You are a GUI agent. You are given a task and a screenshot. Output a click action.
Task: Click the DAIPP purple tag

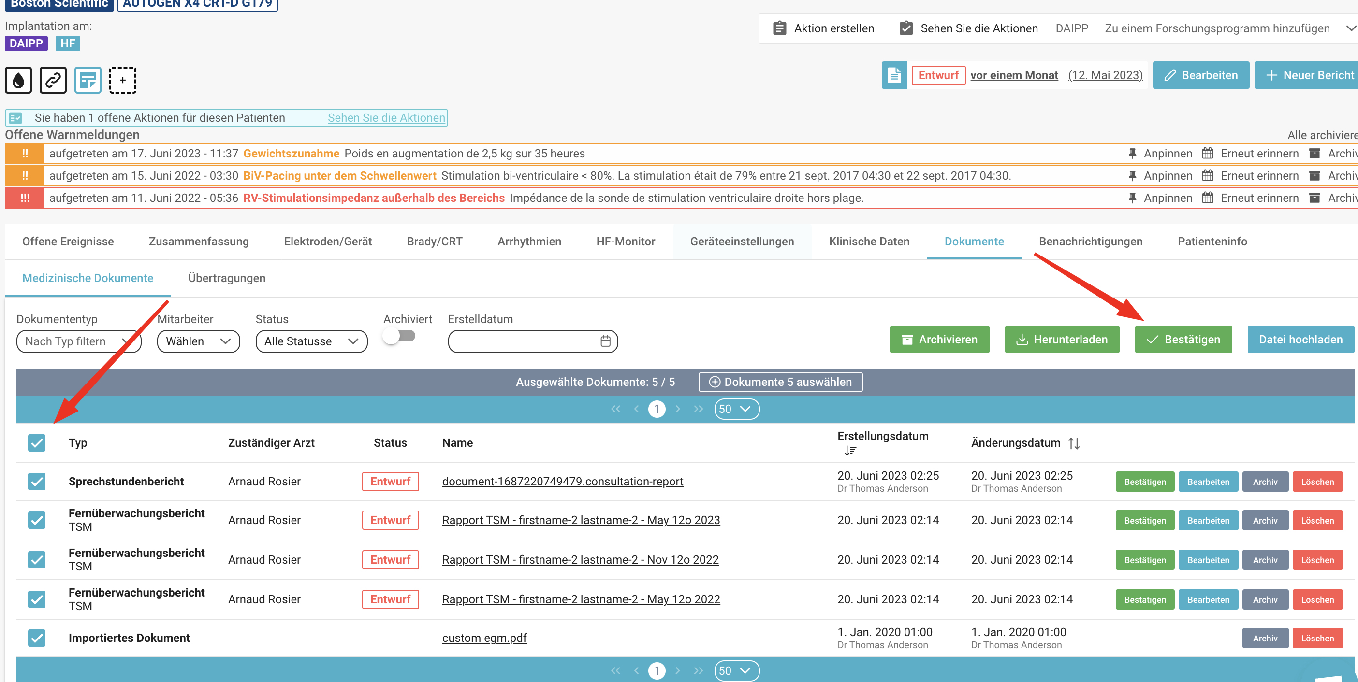click(x=27, y=43)
